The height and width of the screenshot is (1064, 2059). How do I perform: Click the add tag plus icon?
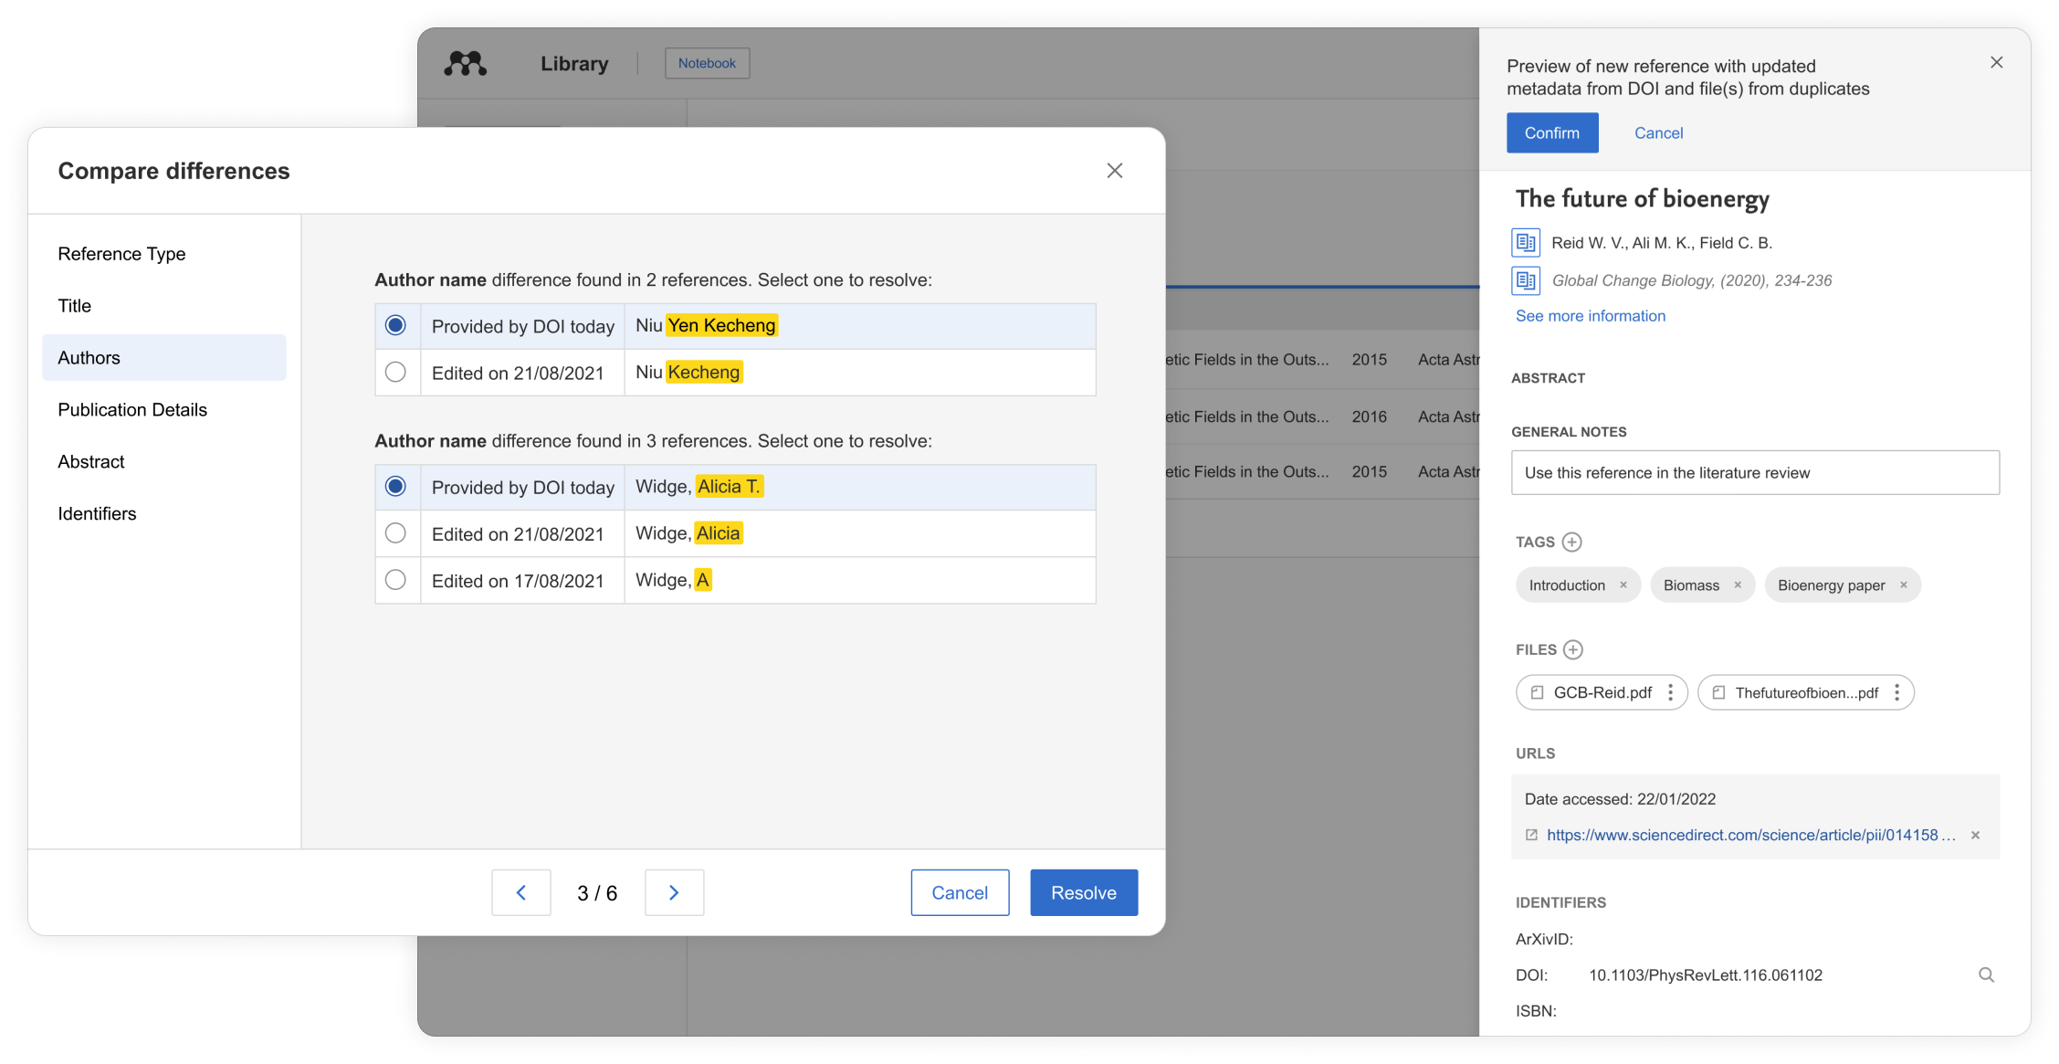(x=1571, y=542)
